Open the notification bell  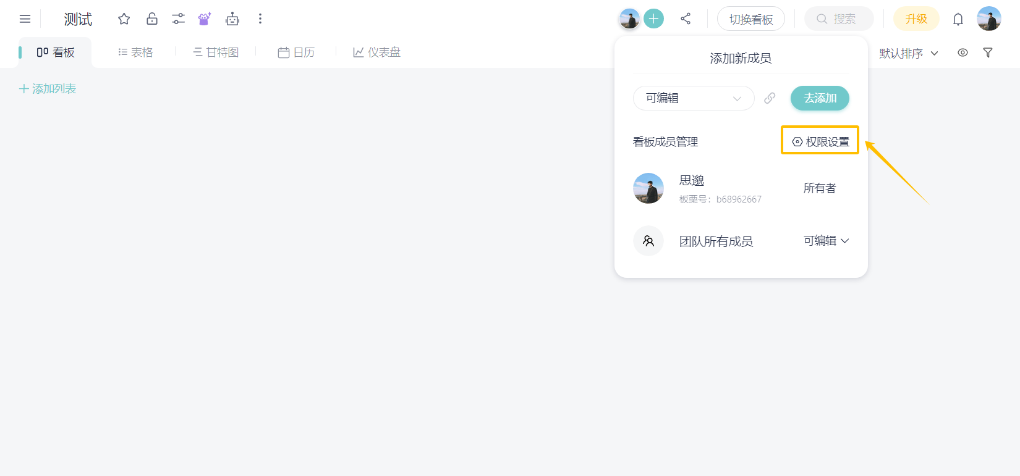point(958,19)
